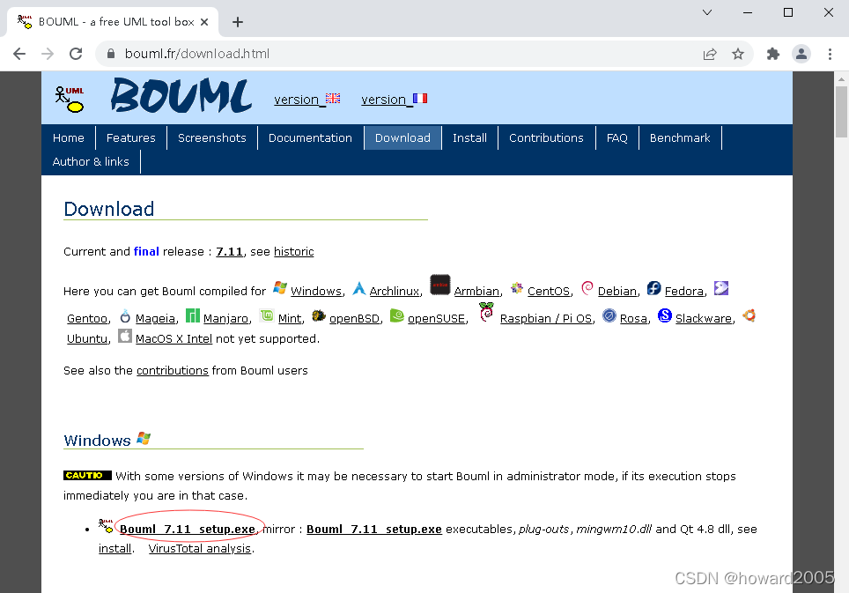Click the Raspbian / Pi OS link
Screen dimensions: 849x593
point(546,318)
